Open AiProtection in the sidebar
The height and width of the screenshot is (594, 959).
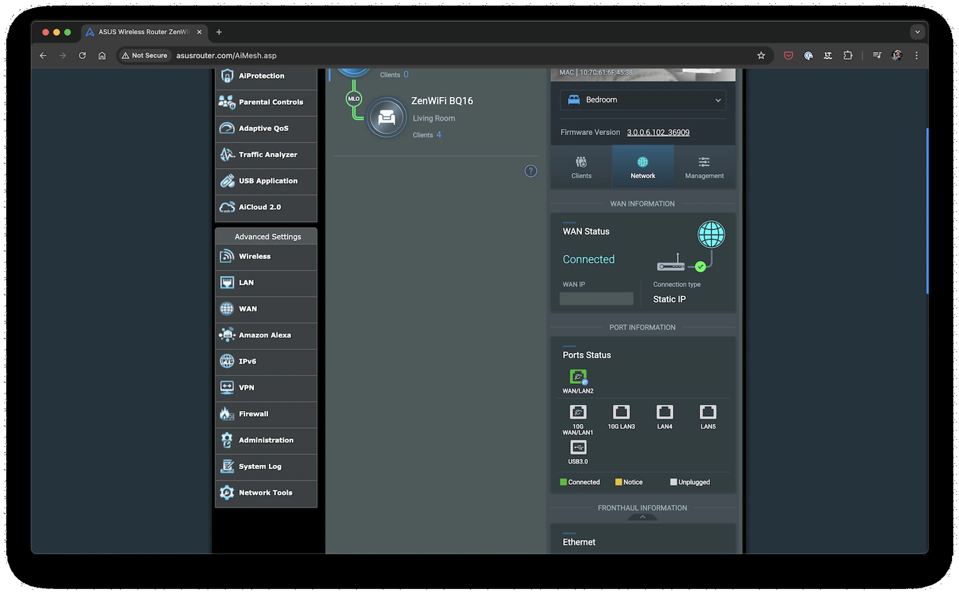click(x=266, y=76)
